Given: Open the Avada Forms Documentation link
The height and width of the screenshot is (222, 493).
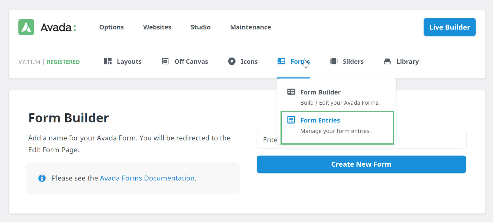Looking at the screenshot, I should (x=147, y=178).
